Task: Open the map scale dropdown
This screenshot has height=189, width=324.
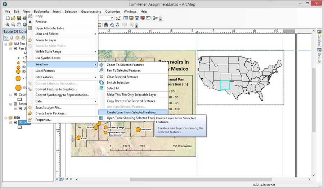Action: click(112, 18)
